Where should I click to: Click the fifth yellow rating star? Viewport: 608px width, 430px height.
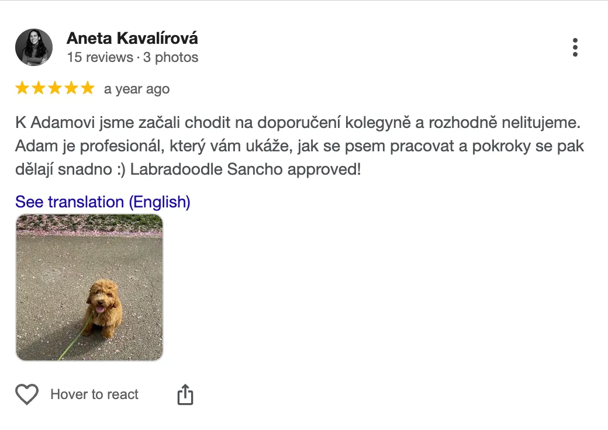tap(87, 88)
